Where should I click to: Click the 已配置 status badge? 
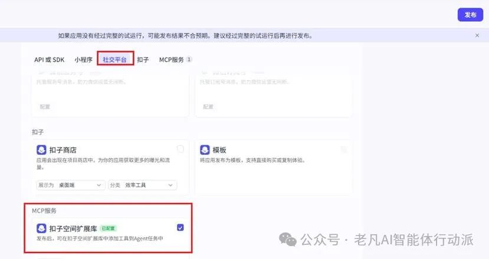[109, 228]
